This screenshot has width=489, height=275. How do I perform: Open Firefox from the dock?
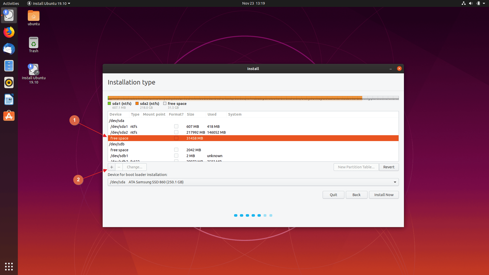(x=9, y=32)
